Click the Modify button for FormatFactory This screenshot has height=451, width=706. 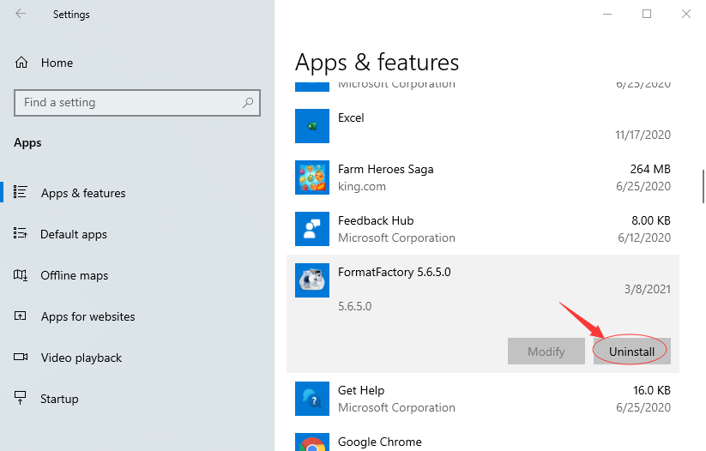point(546,351)
